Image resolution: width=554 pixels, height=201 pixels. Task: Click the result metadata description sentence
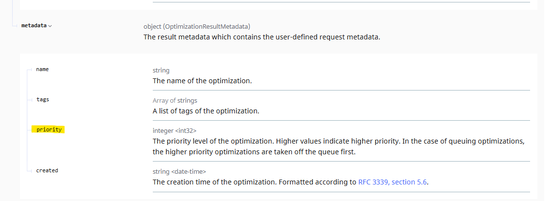[261, 37]
